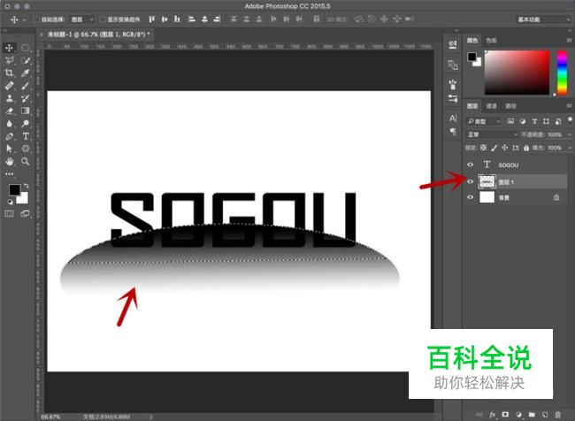The height and width of the screenshot is (421, 575).
Task: Open the layer filter kind dropdown
Action: tap(484, 121)
